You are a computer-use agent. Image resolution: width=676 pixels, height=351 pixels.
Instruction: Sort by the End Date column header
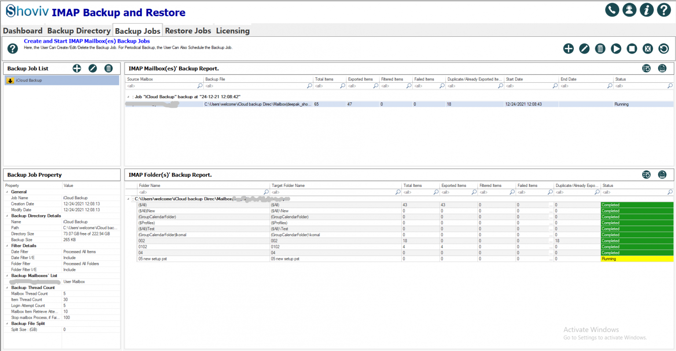586,79
